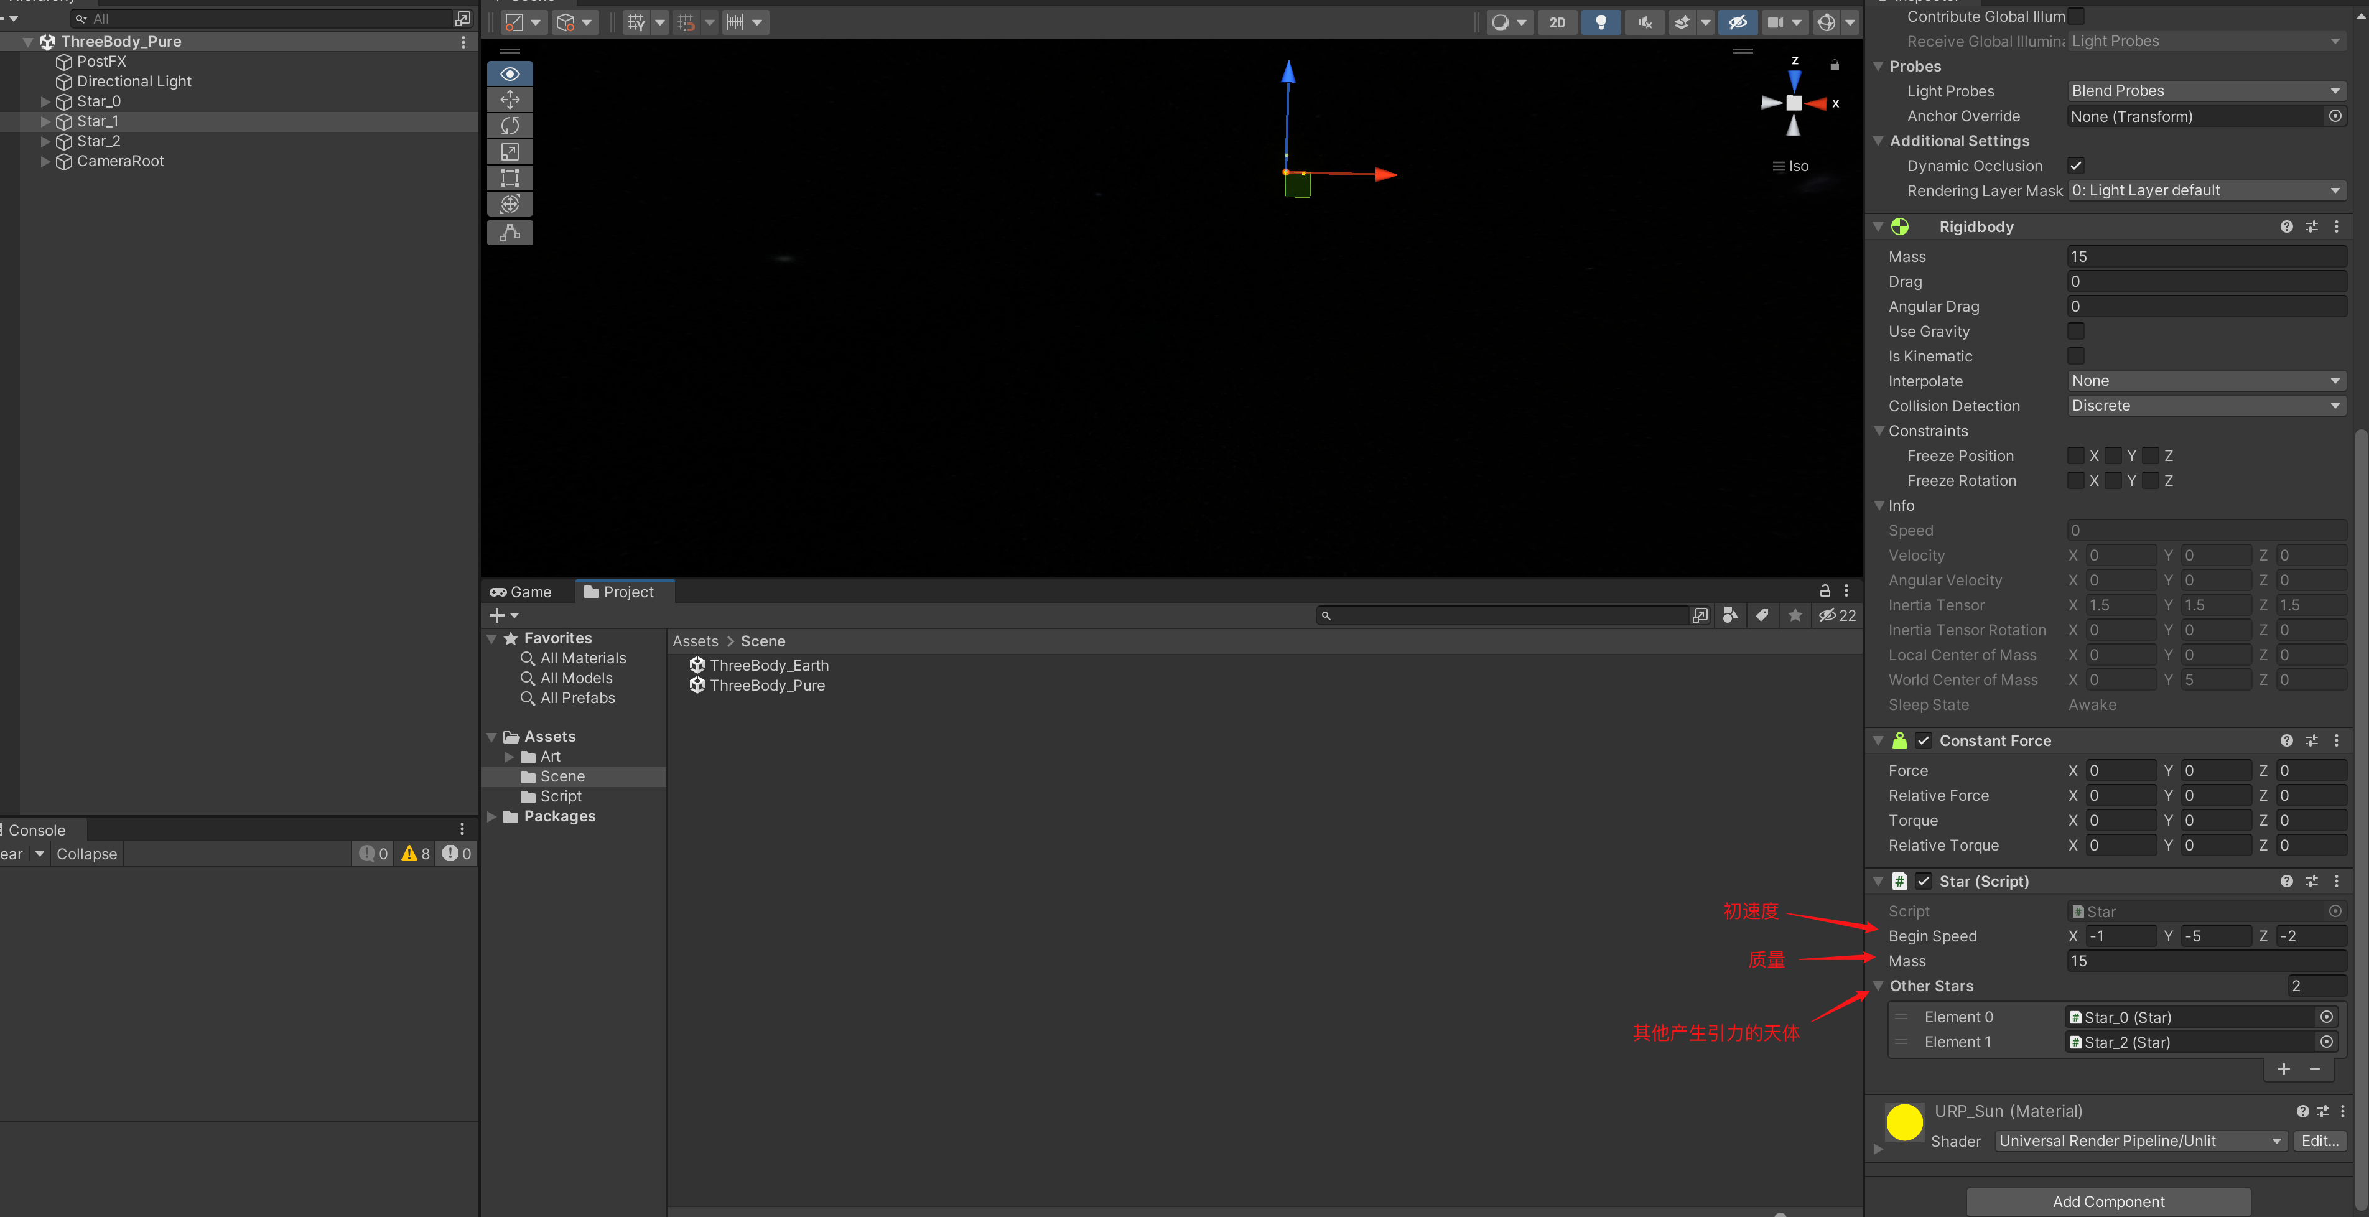Image resolution: width=2369 pixels, height=1217 pixels.
Task: Uncheck Dynamic Occlusion checkbox
Action: coord(2077,166)
